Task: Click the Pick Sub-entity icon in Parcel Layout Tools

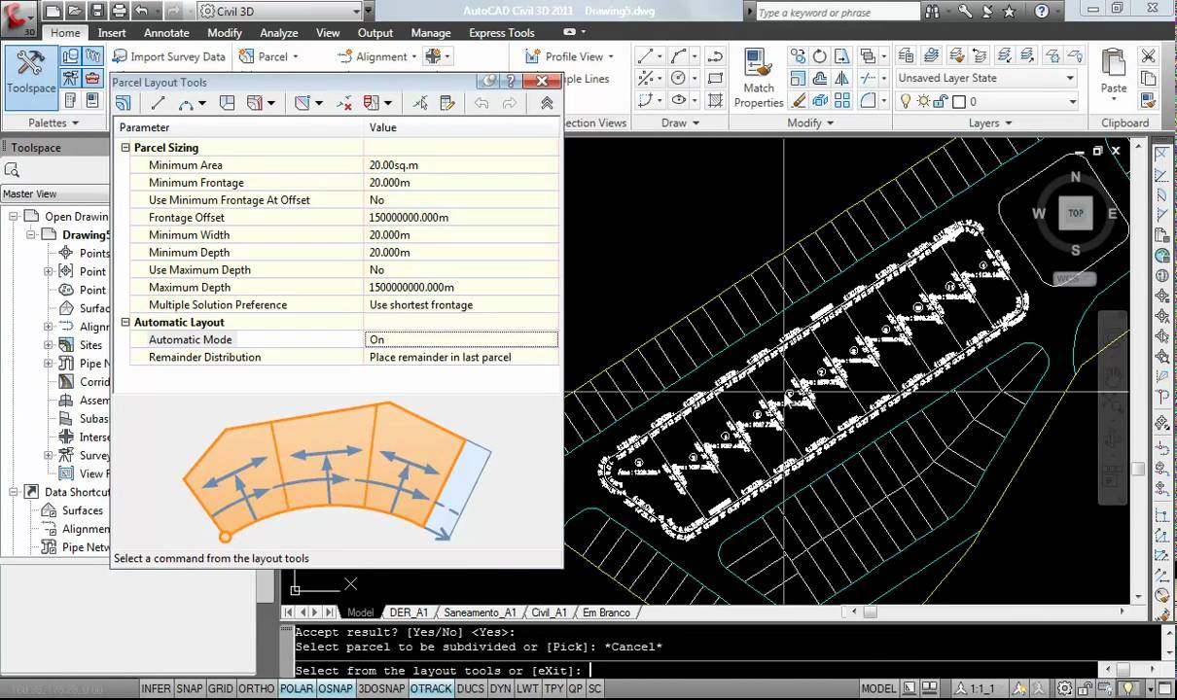Action: pyautogui.click(x=420, y=103)
